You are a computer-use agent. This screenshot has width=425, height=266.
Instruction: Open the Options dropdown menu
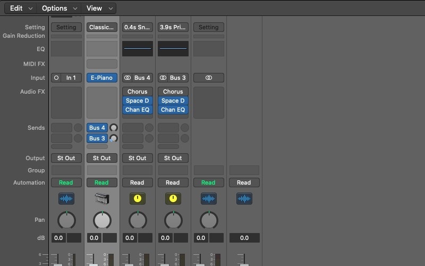click(x=59, y=8)
